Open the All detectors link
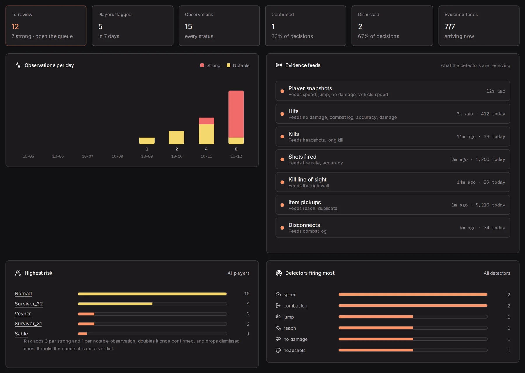The width and height of the screenshot is (525, 373). 497,273
